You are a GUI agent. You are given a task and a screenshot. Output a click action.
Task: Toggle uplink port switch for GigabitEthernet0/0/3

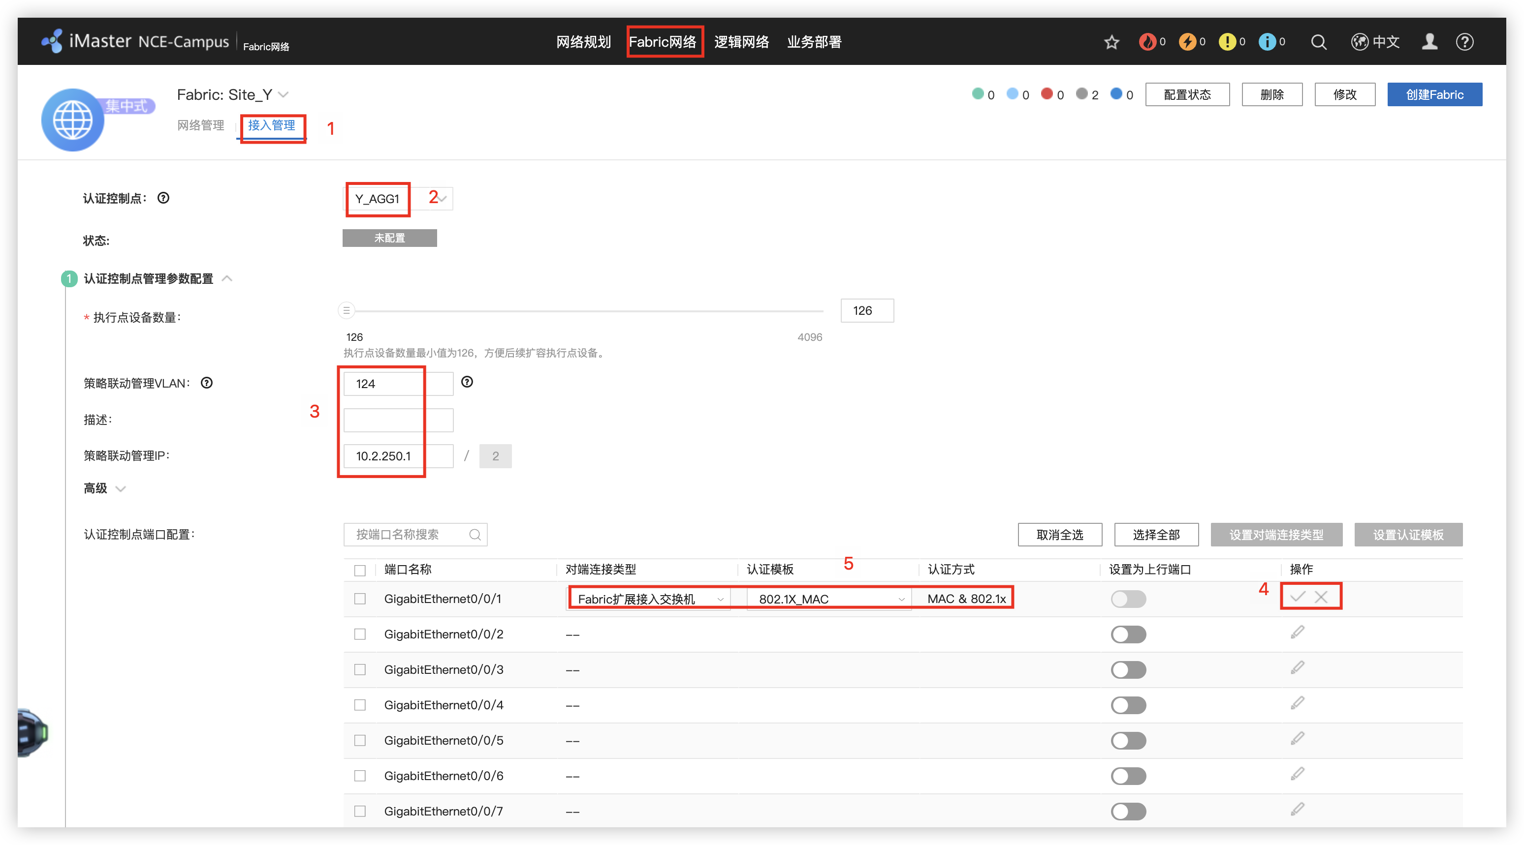(x=1128, y=670)
